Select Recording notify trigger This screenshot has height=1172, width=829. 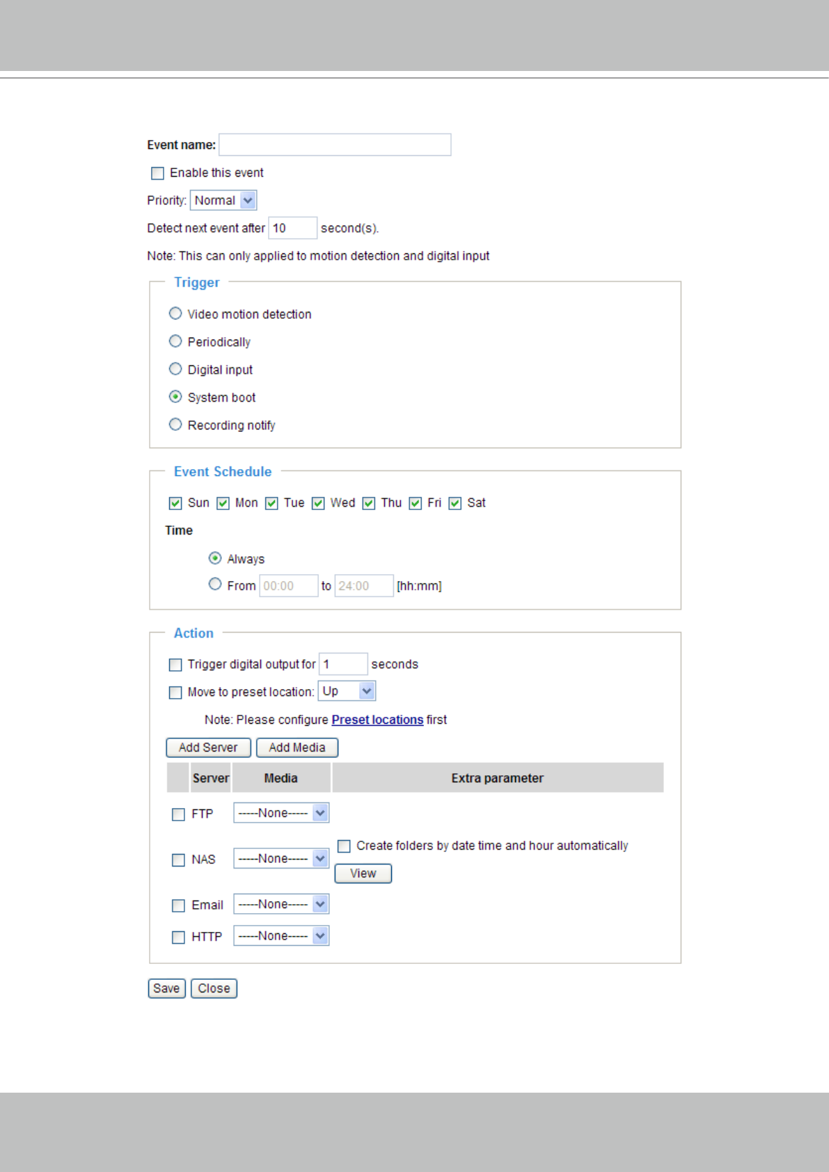pyautogui.click(x=175, y=425)
